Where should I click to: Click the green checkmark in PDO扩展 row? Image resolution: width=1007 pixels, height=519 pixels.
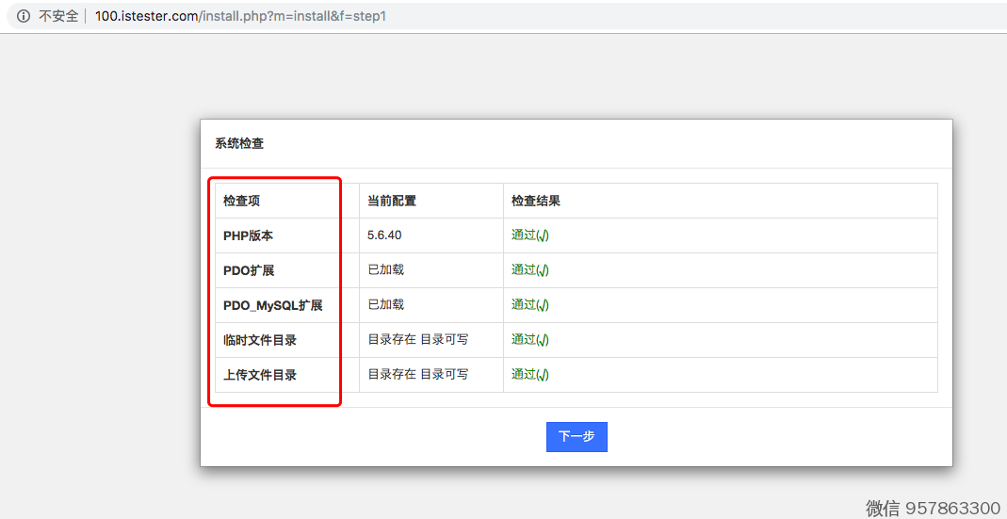[543, 270]
